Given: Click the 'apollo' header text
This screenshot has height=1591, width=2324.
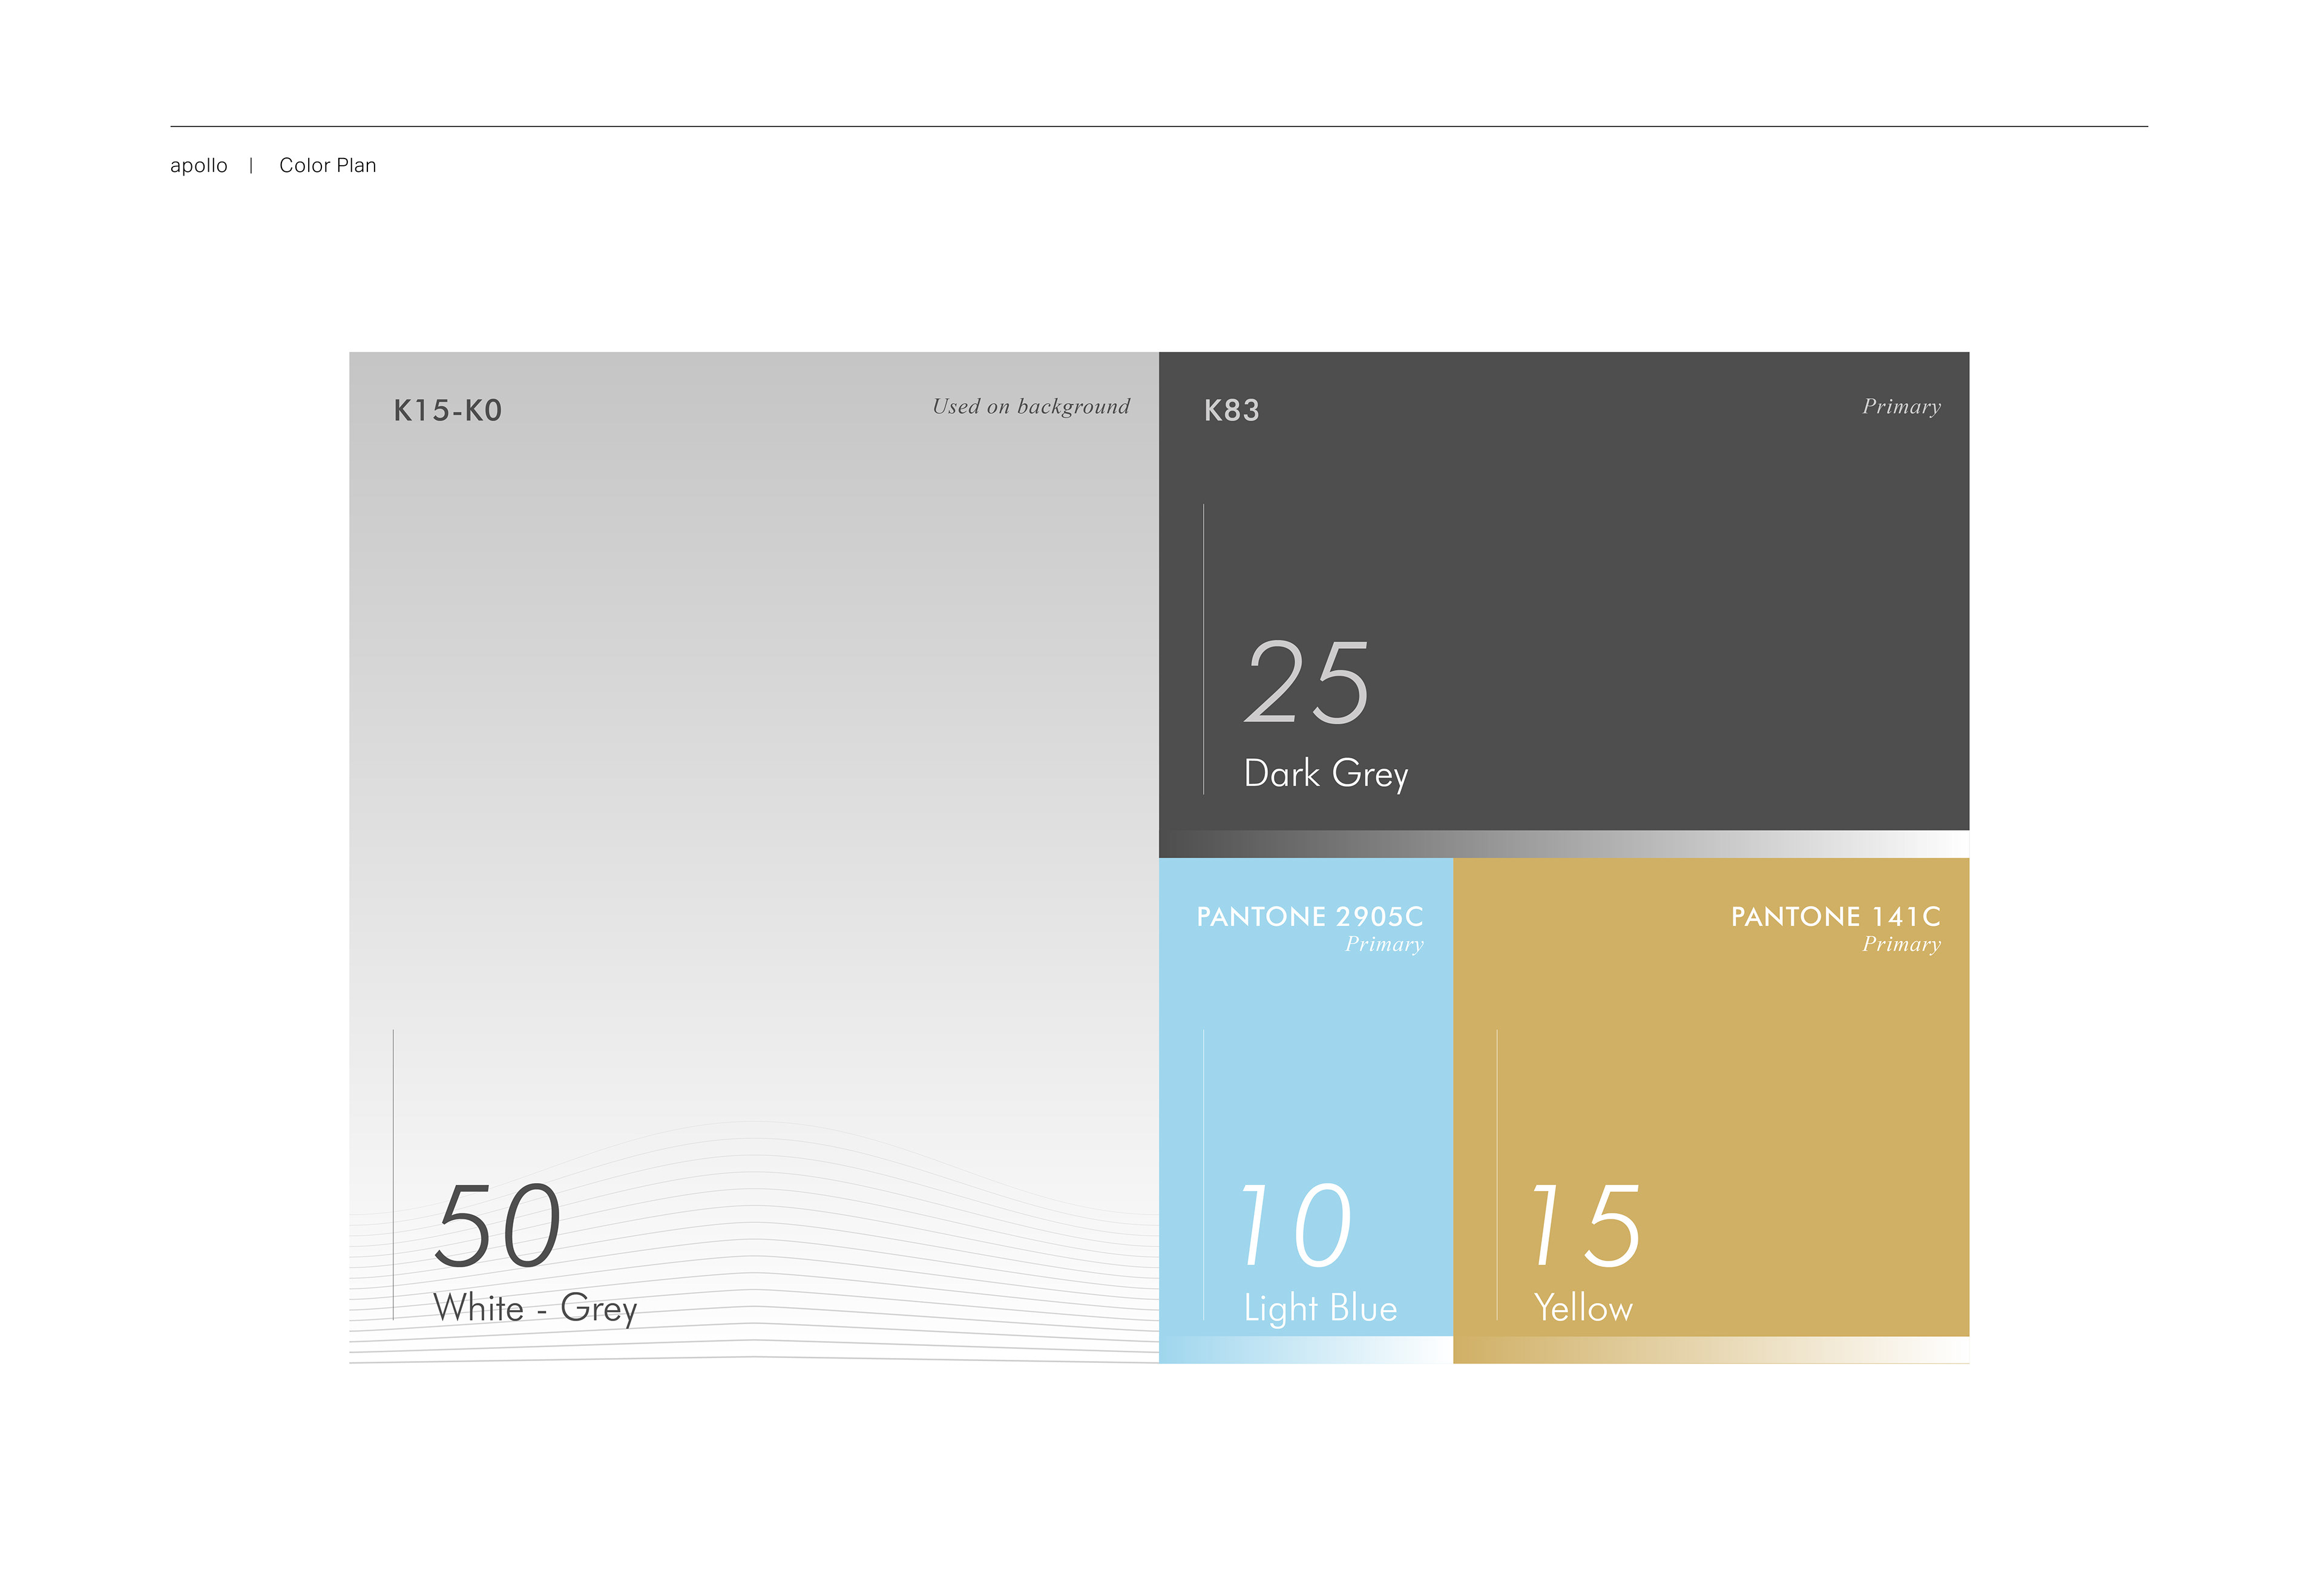Looking at the screenshot, I should click(x=199, y=166).
